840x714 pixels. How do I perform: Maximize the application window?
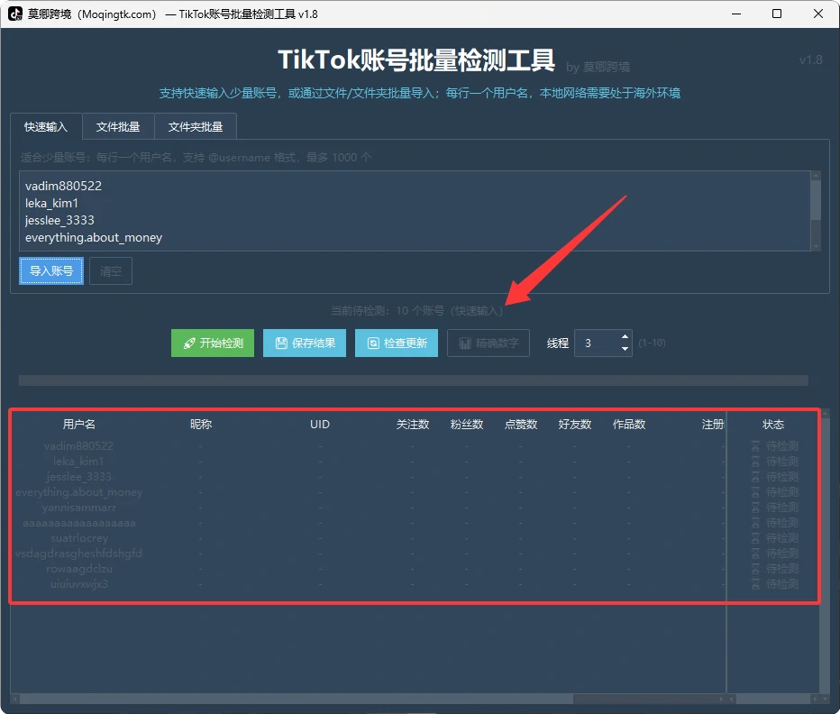pos(777,14)
